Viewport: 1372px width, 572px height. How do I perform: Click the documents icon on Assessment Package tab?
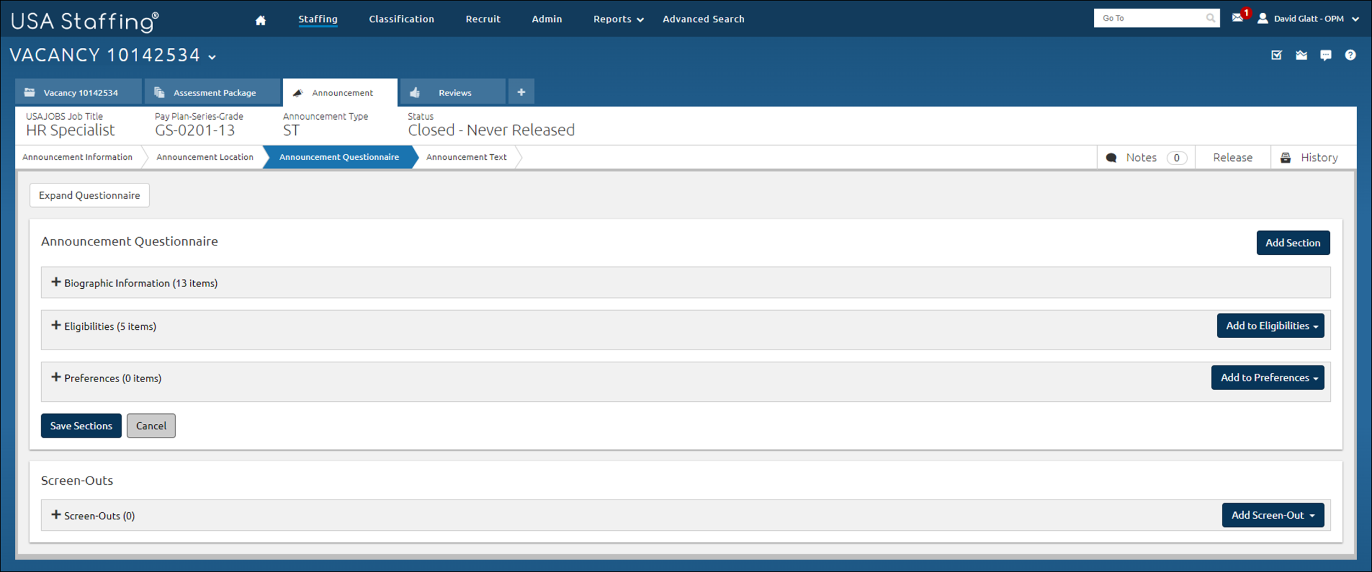159,92
